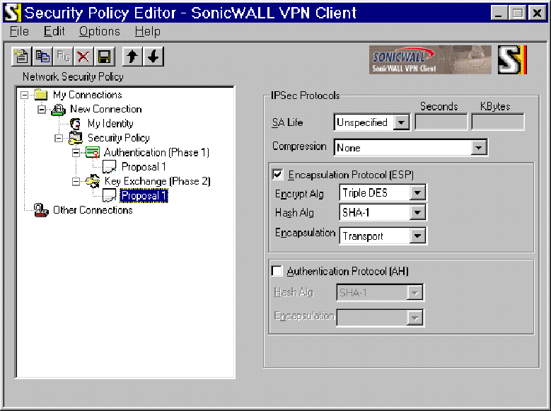Select Other Connections label
551x411 pixels.
tap(93, 210)
